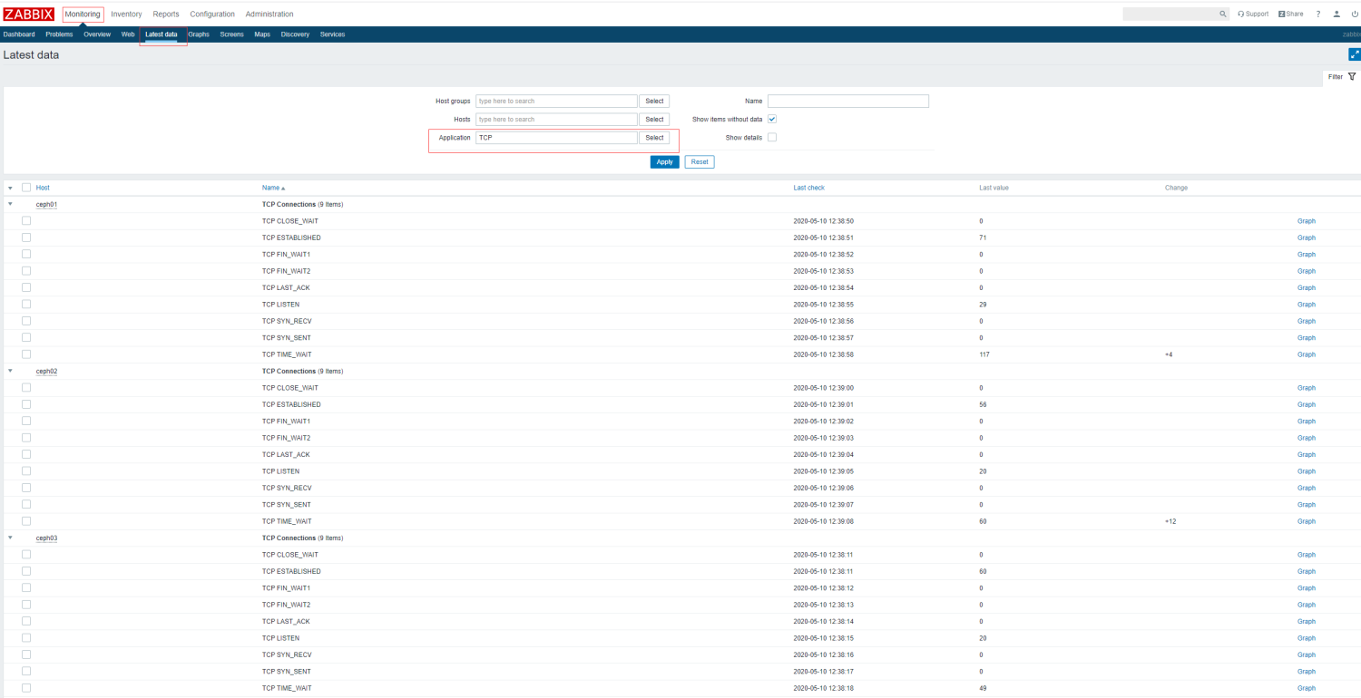Screen dimensions: 1361x698
Task: Check the ceph03 TCP FIN_WAIT1 row checkbox
Action: 26,587
